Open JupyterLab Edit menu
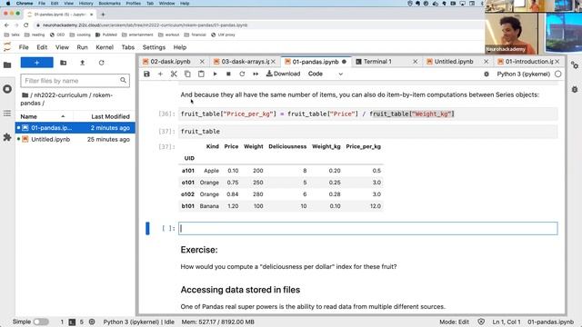The height and width of the screenshot is (327, 582). click(x=42, y=47)
